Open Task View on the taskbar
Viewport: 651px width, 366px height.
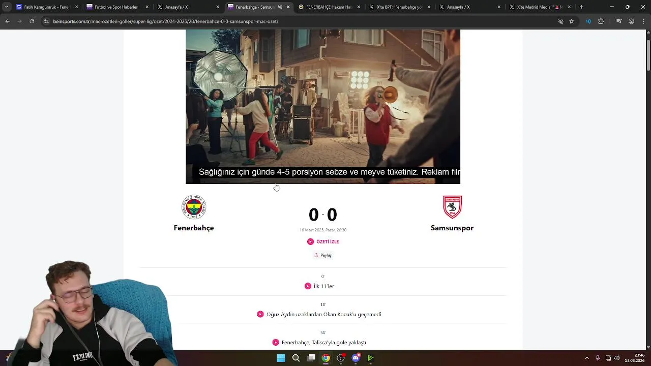coord(311,358)
